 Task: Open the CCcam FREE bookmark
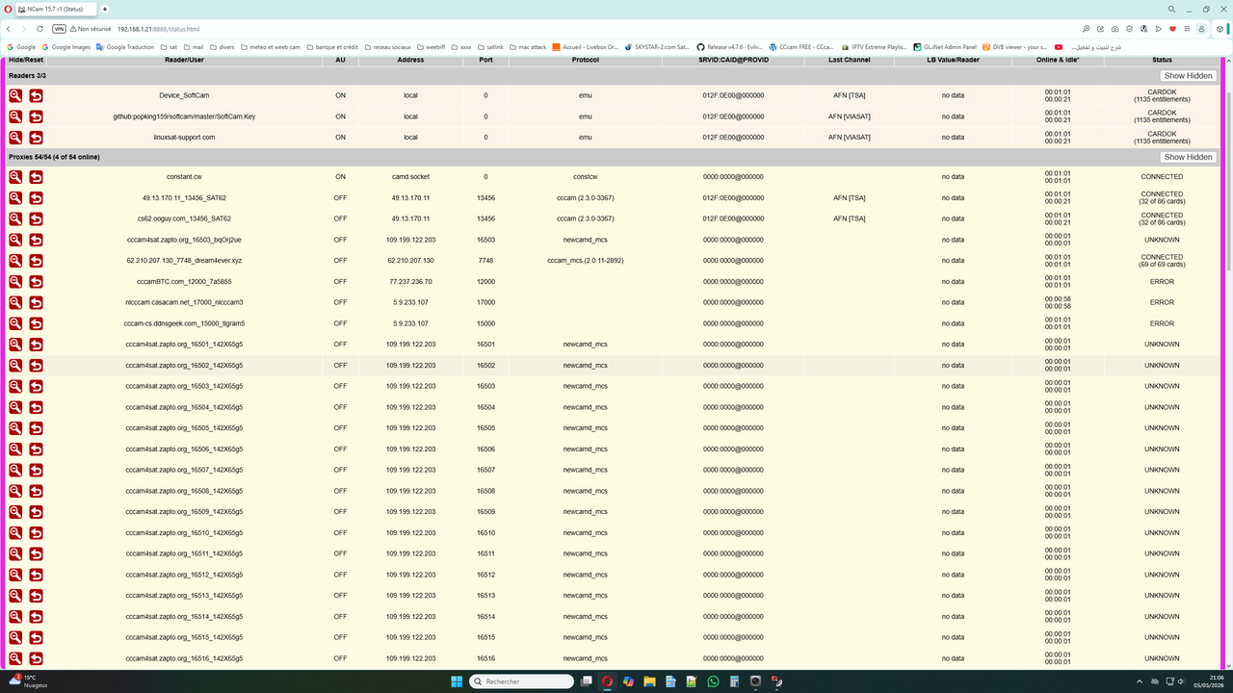pyautogui.click(x=800, y=46)
